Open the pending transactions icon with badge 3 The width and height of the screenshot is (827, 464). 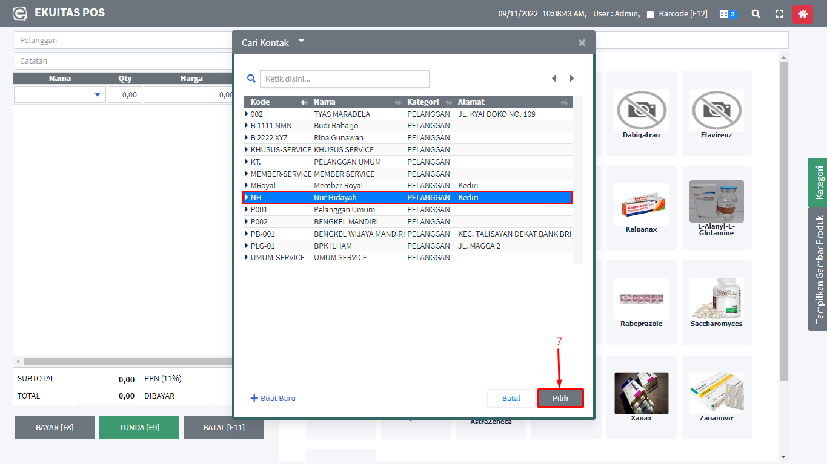727,14
